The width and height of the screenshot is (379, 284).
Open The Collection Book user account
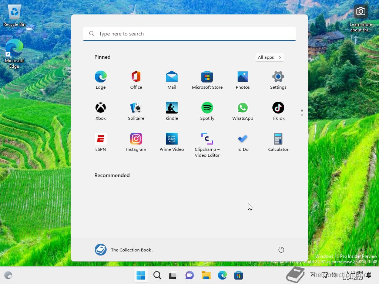(x=124, y=250)
